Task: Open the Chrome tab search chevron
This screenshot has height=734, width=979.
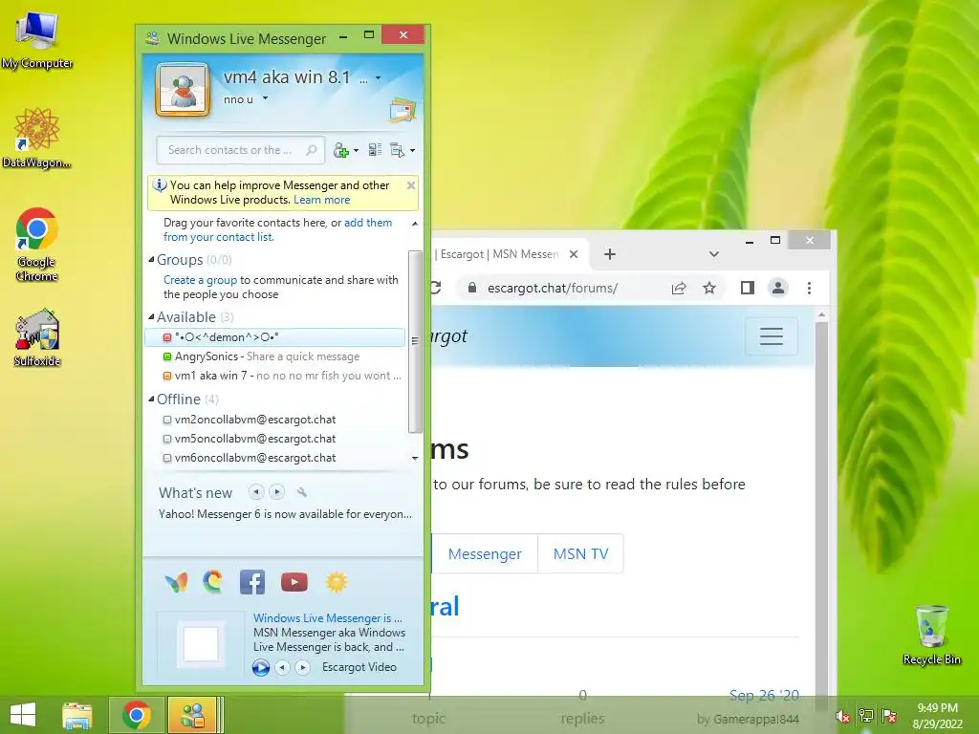Action: coord(713,254)
